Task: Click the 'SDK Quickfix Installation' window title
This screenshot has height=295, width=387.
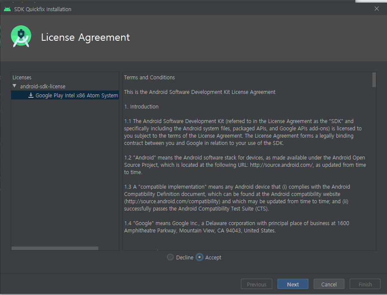Action: click(43, 9)
